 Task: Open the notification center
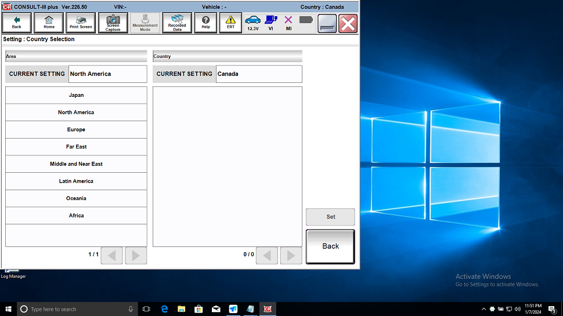pos(552,309)
